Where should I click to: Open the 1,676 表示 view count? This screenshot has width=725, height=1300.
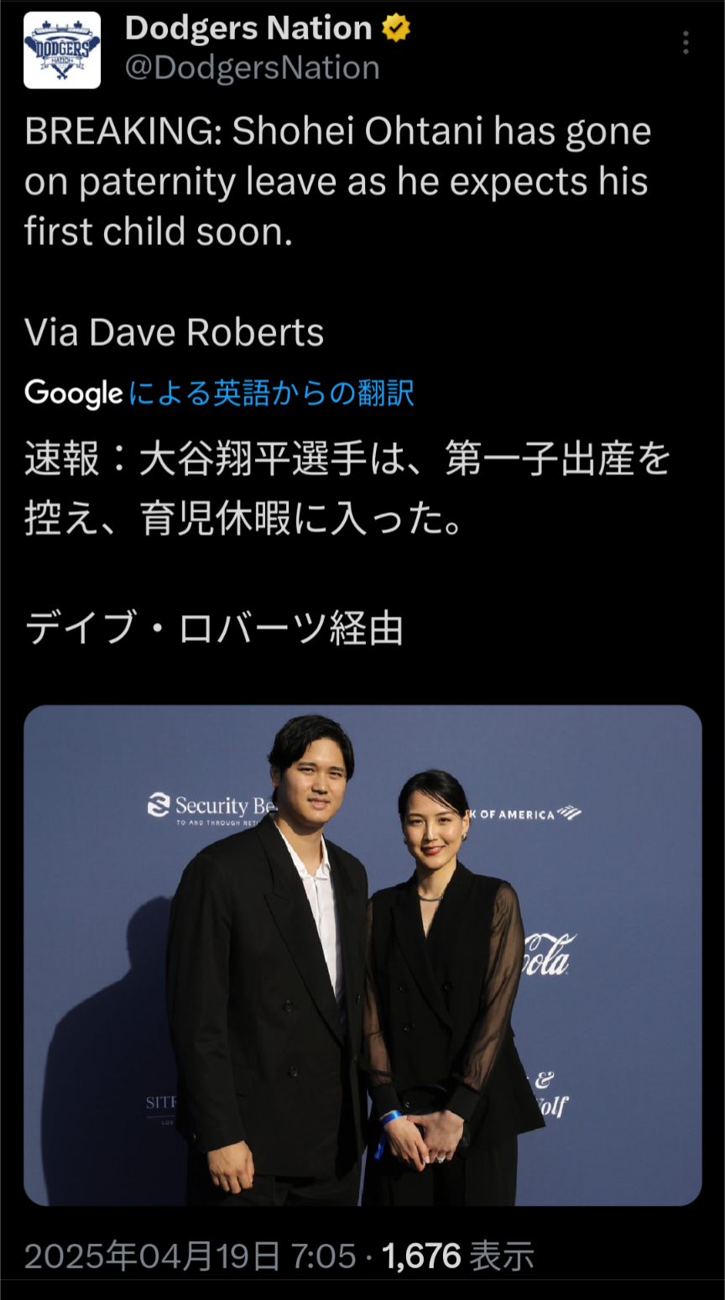coord(458,1256)
